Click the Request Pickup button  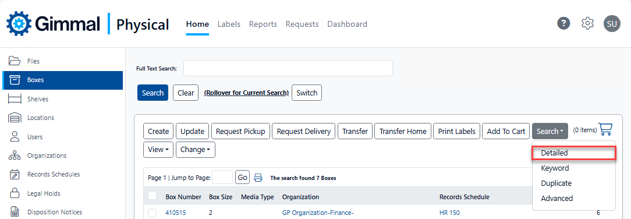tap(240, 131)
